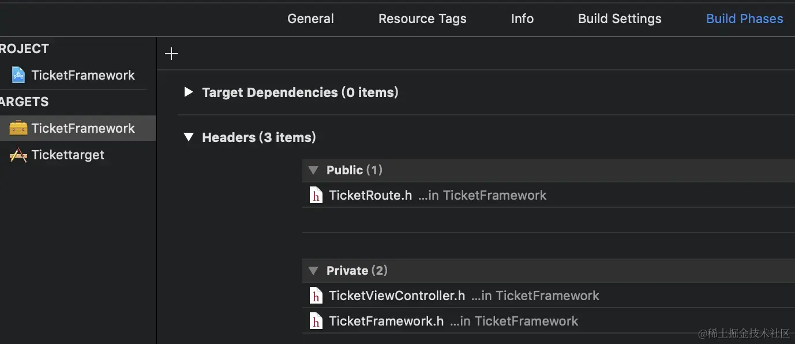Collapse the Headers section

coord(188,137)
